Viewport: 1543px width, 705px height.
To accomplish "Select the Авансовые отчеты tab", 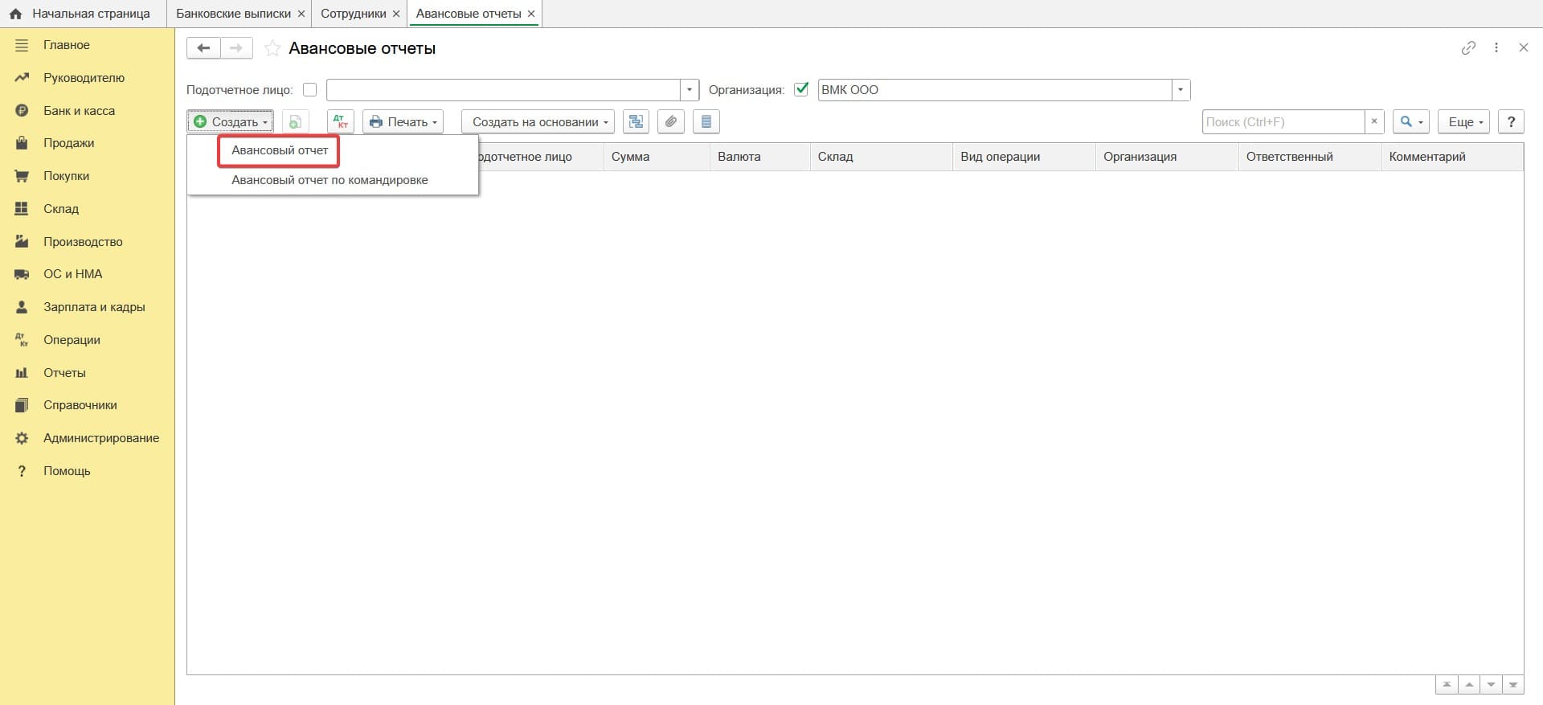I will pyautogui.click(x=469, y=14).
